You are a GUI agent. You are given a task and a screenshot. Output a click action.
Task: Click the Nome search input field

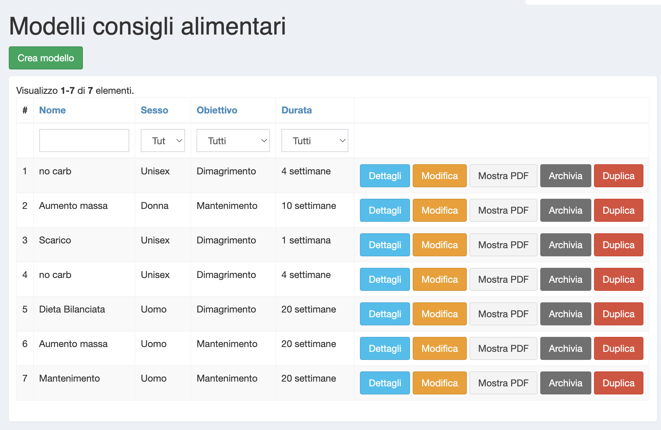point(84,140)
